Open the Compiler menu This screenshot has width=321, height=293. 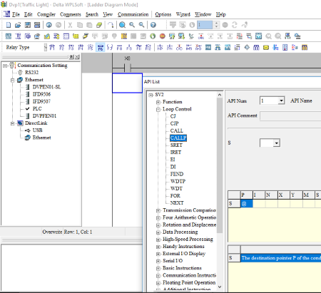(46, 14)
